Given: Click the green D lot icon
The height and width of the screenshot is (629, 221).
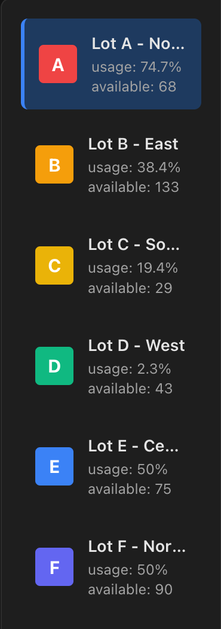Looking at the screenshot, I should click(x=54, y=366).
